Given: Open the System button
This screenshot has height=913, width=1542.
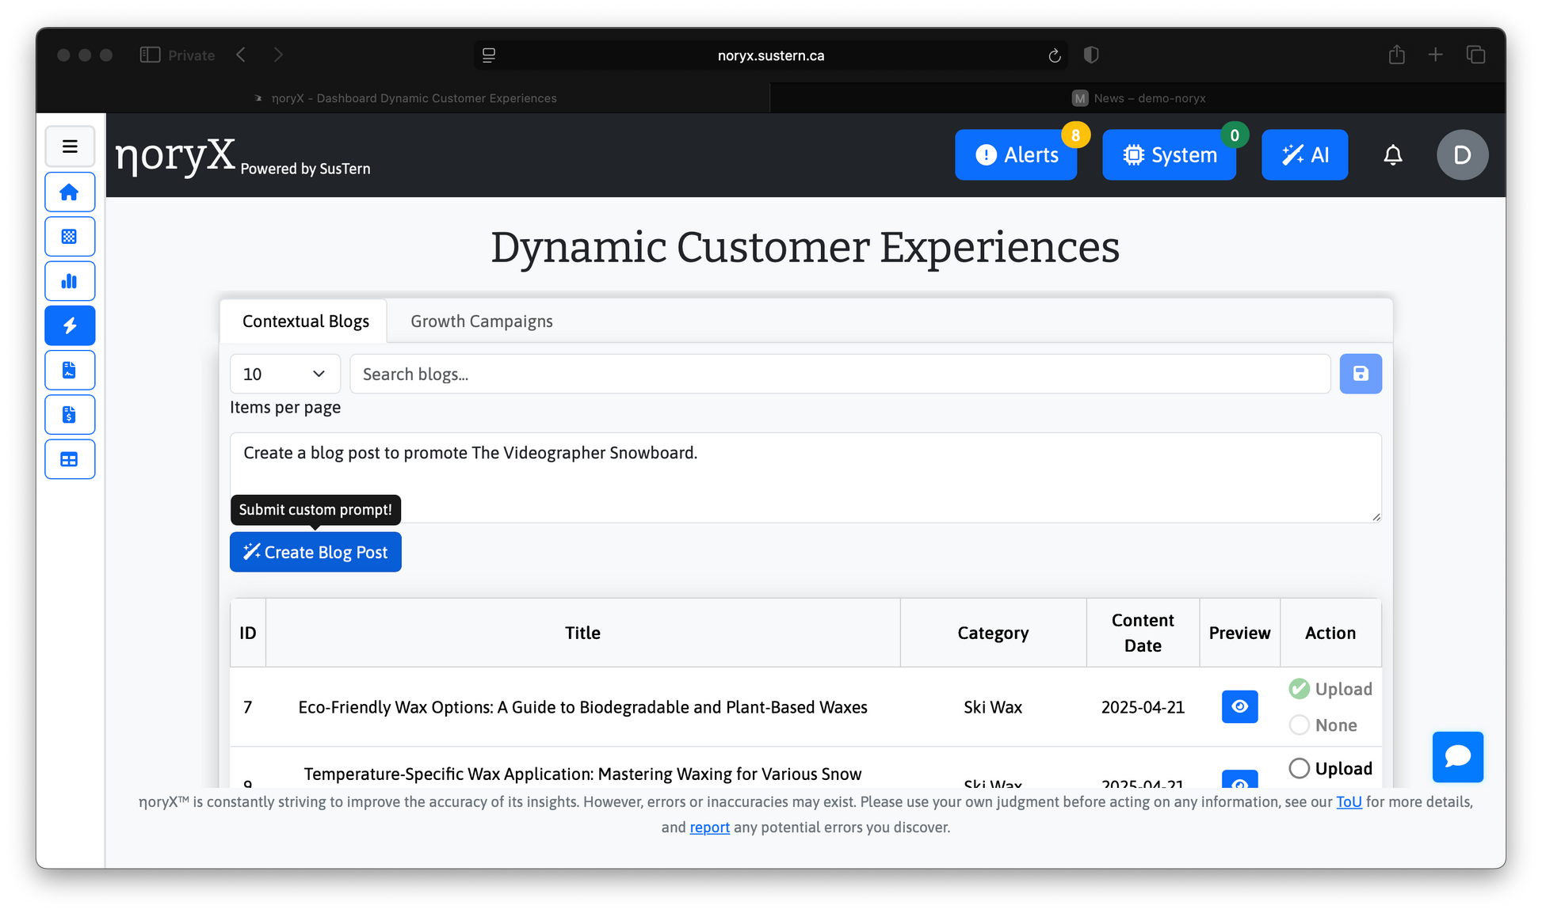Looking at the screenshot, I should tap(1169, 155).
